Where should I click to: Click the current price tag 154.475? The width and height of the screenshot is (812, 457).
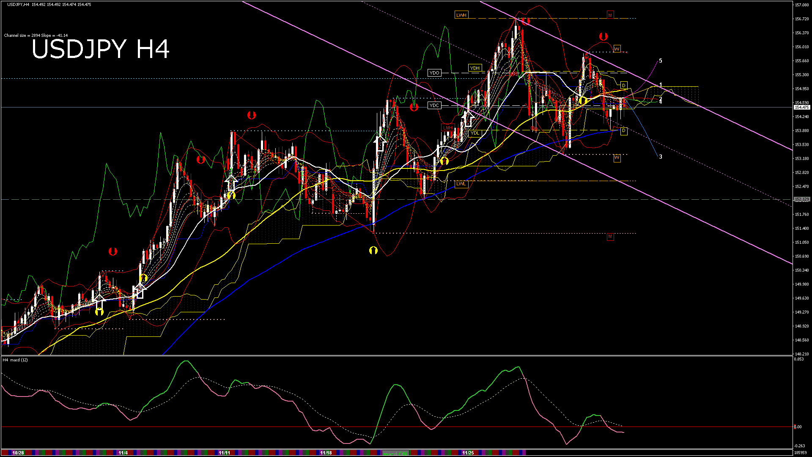point(801,107)
